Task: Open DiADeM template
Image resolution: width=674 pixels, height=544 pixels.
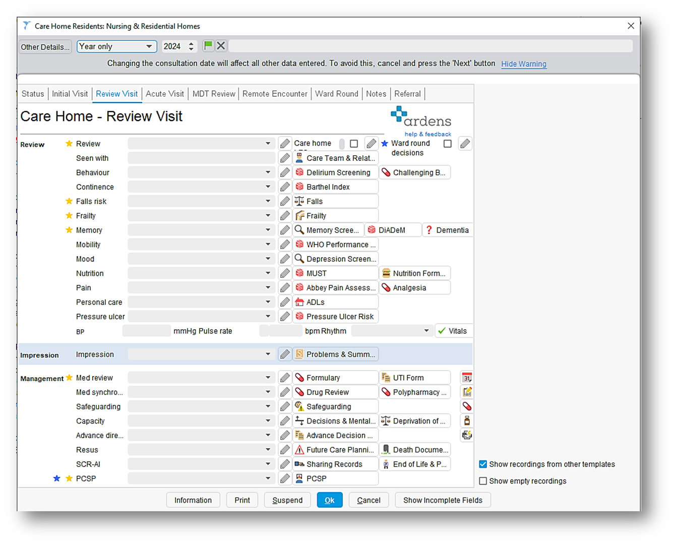Action: click(393, 230)
